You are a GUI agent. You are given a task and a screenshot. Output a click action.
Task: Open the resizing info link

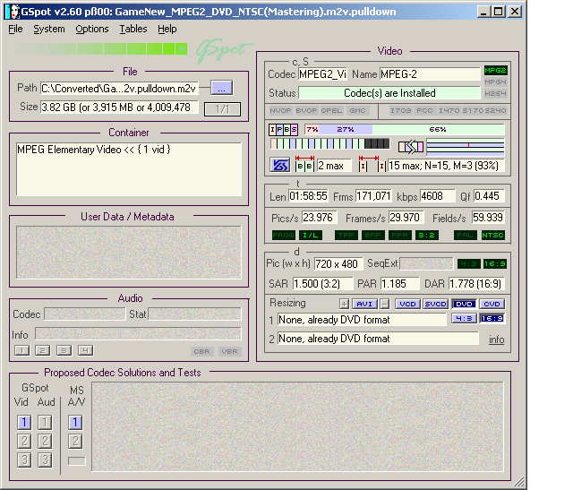point(497,340)
